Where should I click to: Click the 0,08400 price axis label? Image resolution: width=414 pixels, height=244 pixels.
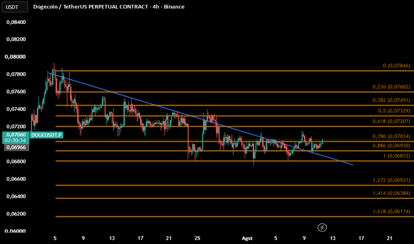point(16,22)
